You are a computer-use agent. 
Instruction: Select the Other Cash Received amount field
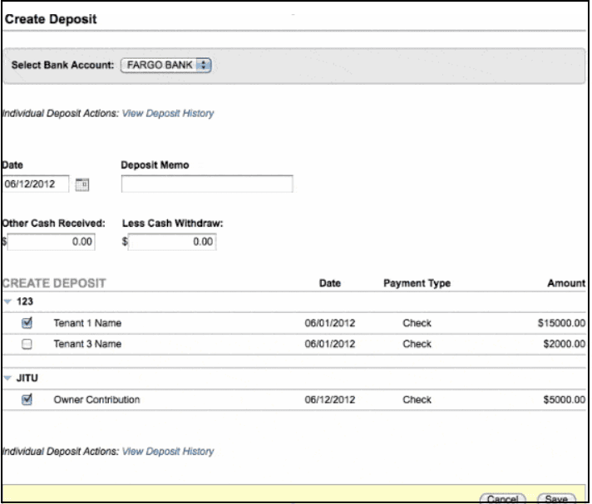pos(52,242)
